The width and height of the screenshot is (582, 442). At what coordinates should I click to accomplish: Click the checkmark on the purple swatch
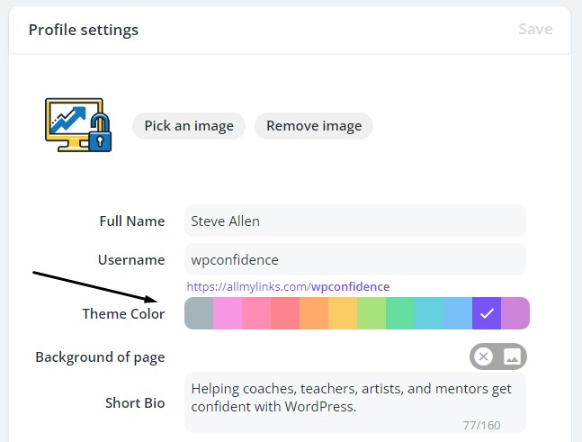click(x=487, y=313)
